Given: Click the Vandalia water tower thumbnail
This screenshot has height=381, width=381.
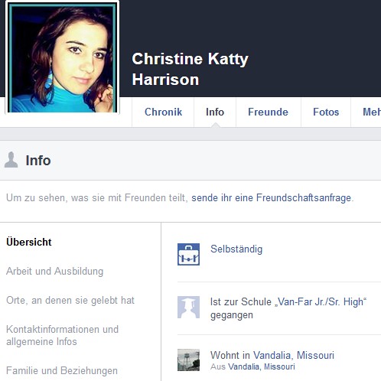Looking at the screenshot, I should click(188, 360).
